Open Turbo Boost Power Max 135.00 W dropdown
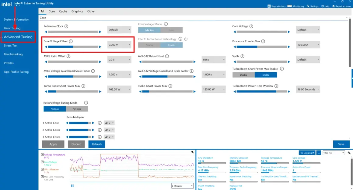Viewport: 353px width, 190px height. point(213,89)
